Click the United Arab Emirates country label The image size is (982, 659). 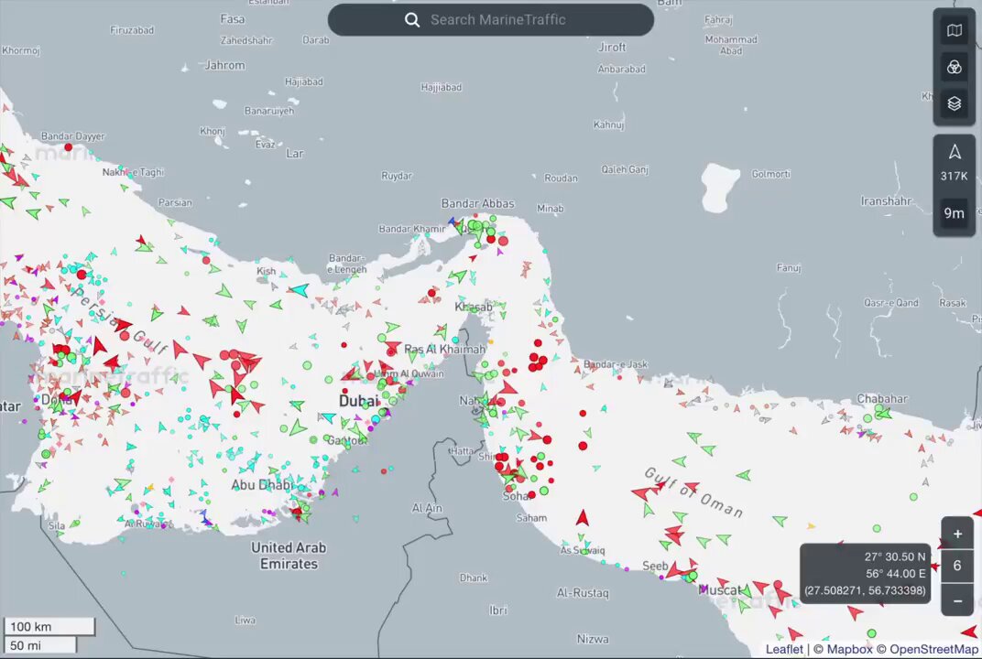[289, 556]
